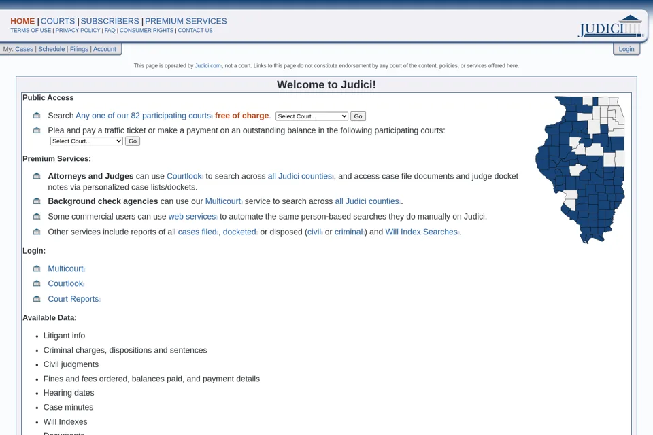This screenshot has width=653, height=435.
Task: Click the Judici logo image
Action: [x=610, y=27]
